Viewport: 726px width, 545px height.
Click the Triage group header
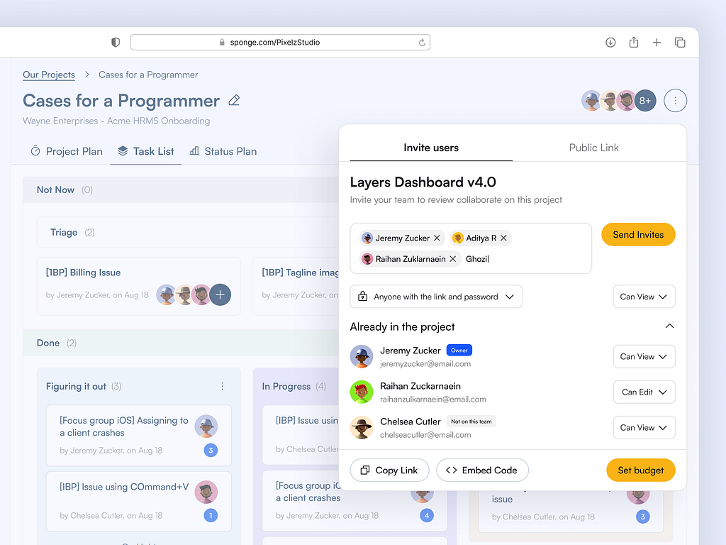click(187, 232)
